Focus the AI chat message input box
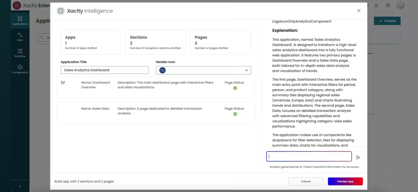 coord(309,157)
